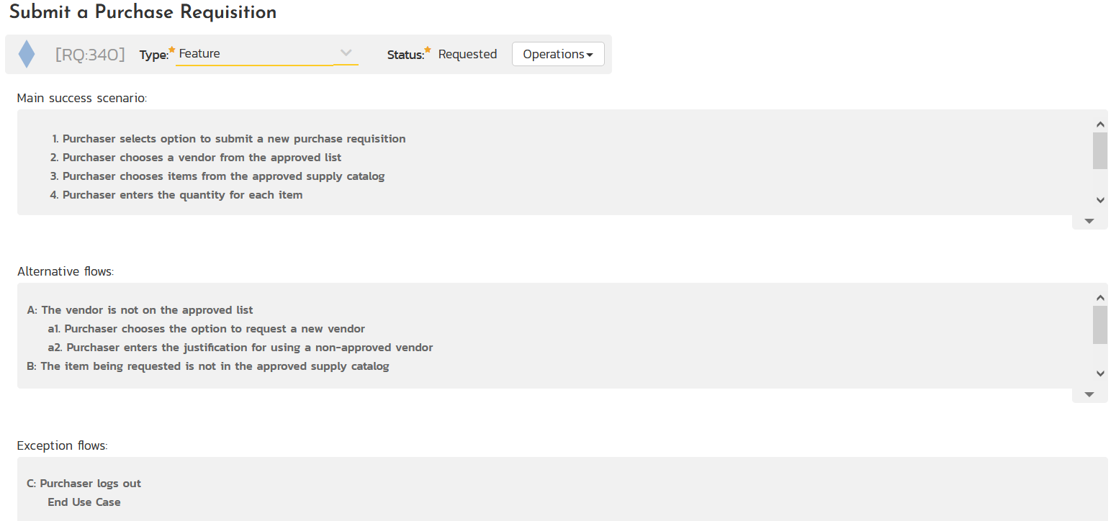The image size is (1116, 521).
Task: Click scrollbar thumb in Main success scenario box
Action: [x=1099, y=150]
